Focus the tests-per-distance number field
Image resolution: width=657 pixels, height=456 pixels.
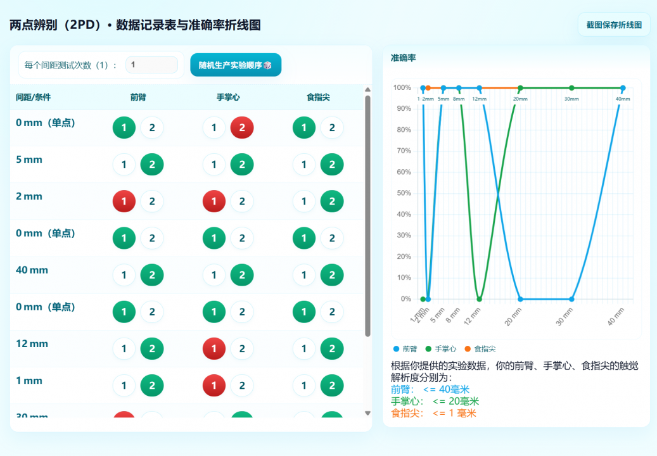[x=151, y=65]
